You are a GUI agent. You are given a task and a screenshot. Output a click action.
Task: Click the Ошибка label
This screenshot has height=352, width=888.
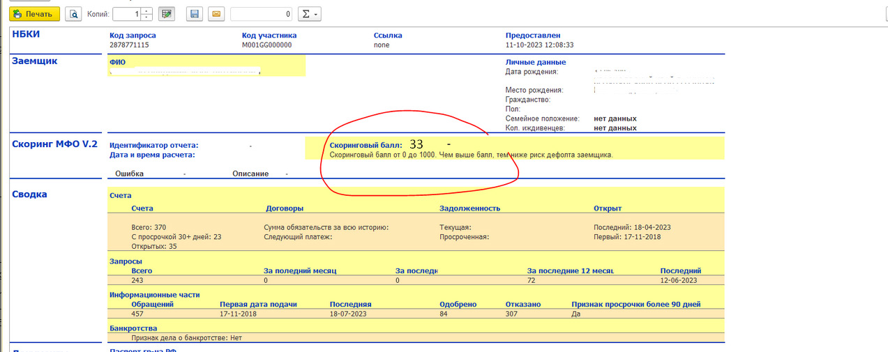pyautogui.click(x=130, y=174)
